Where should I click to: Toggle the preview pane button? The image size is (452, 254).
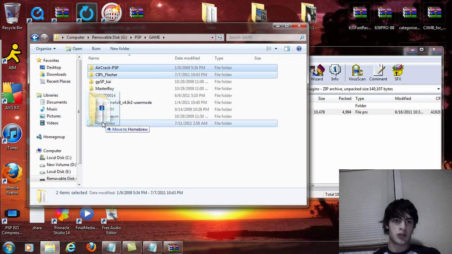pyautogui.click(x=287, y=49)
